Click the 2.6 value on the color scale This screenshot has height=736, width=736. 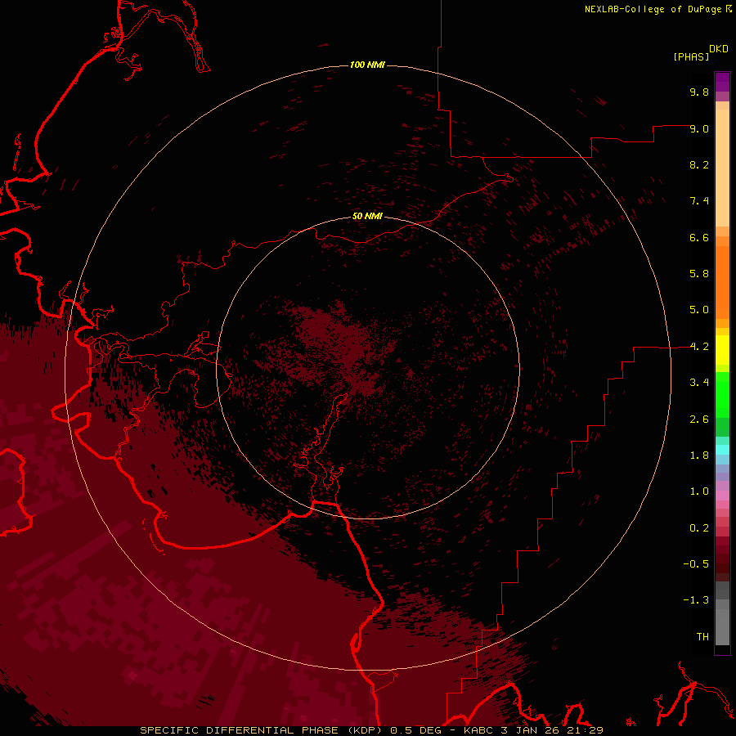click(x=699, y=420)
